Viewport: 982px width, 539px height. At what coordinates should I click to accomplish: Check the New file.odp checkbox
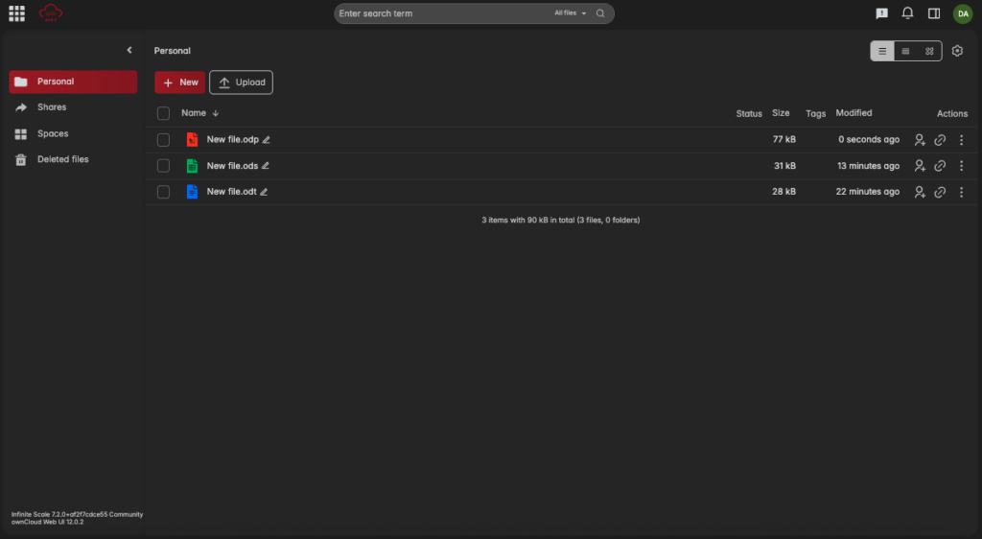(x=163, y=140)
